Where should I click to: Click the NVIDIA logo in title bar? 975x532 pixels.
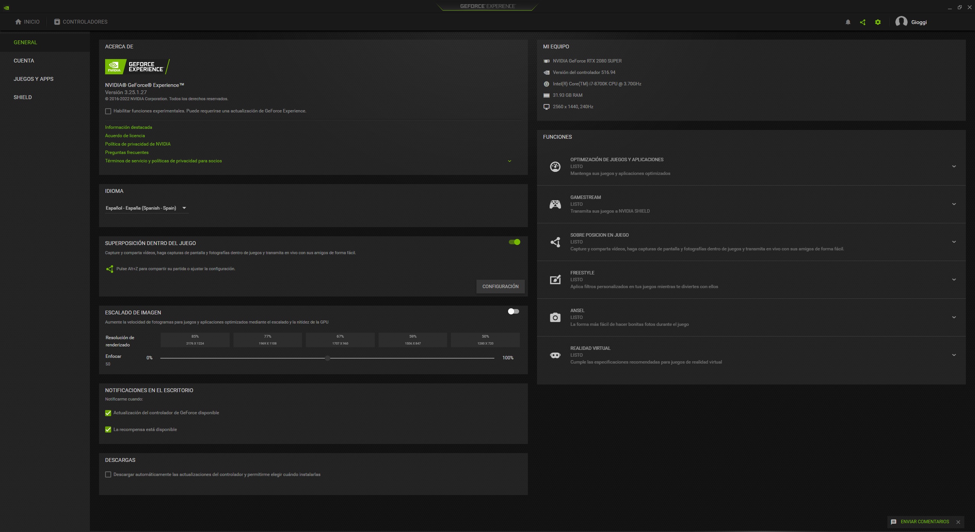point(6,7)
